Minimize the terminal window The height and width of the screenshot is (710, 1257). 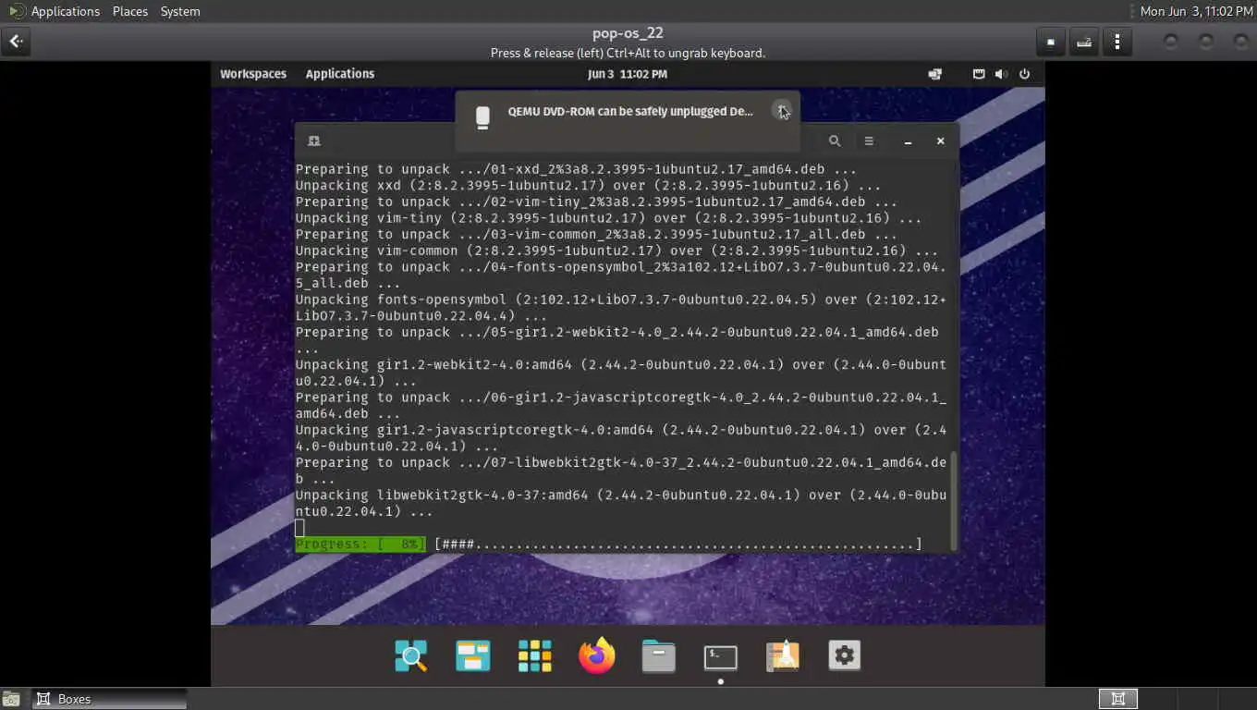(x=908, y=141)
